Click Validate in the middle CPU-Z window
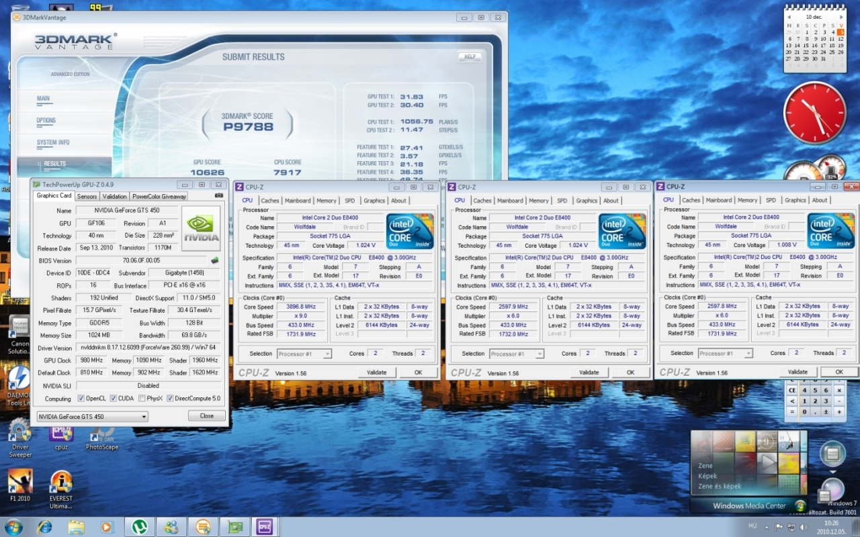The image size is (860, 537). click(x=589, y=373)
